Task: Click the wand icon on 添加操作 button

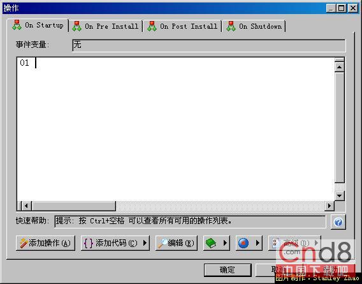Action: 24,243
